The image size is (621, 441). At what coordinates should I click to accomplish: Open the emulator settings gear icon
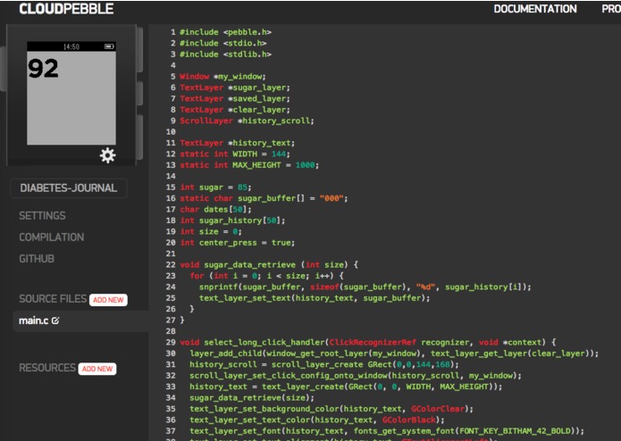click(108, 155)
